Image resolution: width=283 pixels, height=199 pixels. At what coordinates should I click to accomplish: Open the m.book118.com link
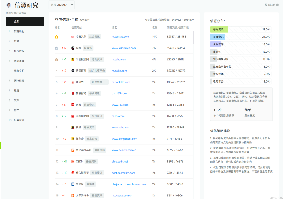point(121,82)
